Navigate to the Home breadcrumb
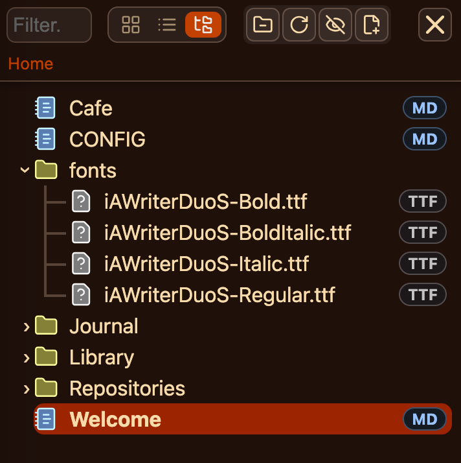 (30, 64)
